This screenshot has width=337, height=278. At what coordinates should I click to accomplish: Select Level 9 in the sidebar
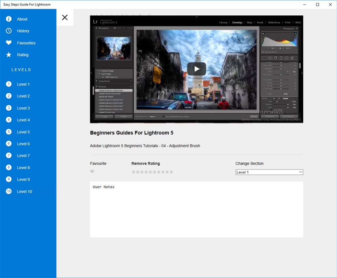click(x=23, y=179)
